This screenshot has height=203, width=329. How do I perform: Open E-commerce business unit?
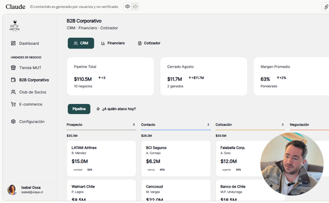point(31,104)
